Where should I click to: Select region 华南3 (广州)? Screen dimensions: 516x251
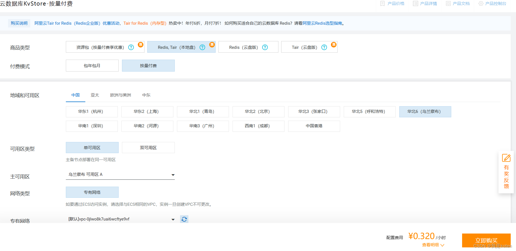(203, 126)
